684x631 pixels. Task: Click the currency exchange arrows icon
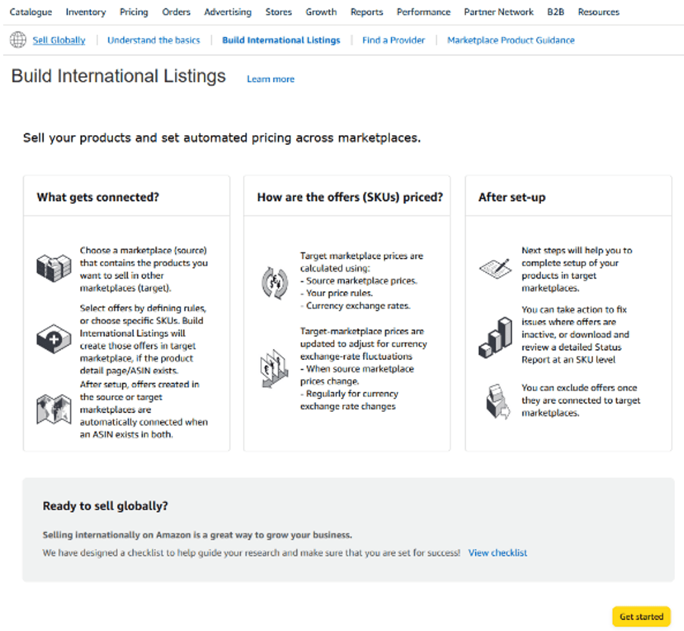click(x=275, y=283)
